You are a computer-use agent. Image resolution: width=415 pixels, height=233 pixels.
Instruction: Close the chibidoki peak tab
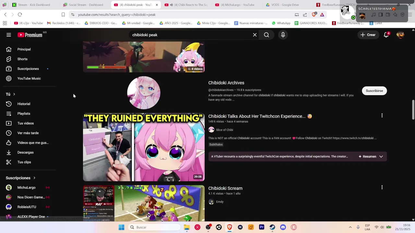(x=157, y=5)
